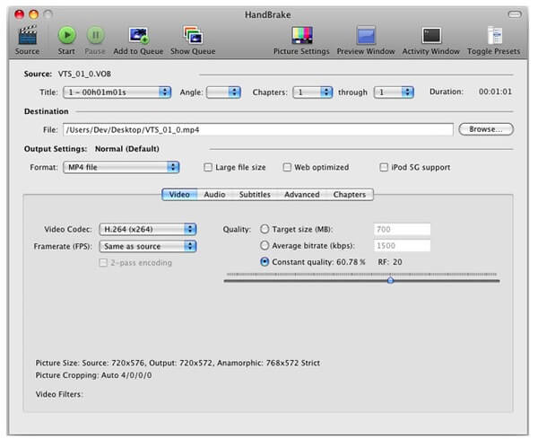Toggle the 2-pass encoding checkbox
Viewport: 538px width, 439px height.
(x=103, y=263)
